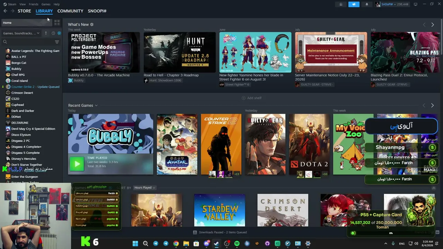The width and height of the screenshot is (443, 249).
Task: Open the Bubbly game link under news
Action: click(x=76, y=81)
